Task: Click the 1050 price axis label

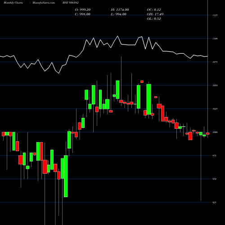Action: (215, 85)
